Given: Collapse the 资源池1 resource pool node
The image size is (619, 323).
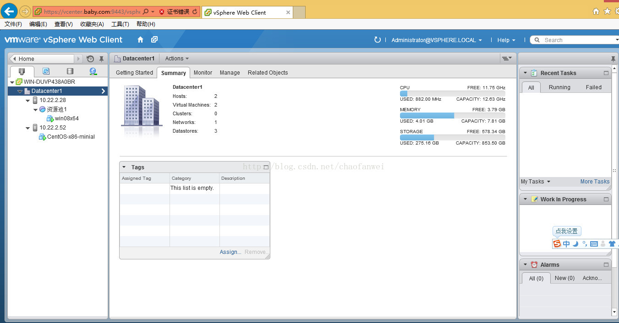Looking at the screenshot, I should pos(36,109).
